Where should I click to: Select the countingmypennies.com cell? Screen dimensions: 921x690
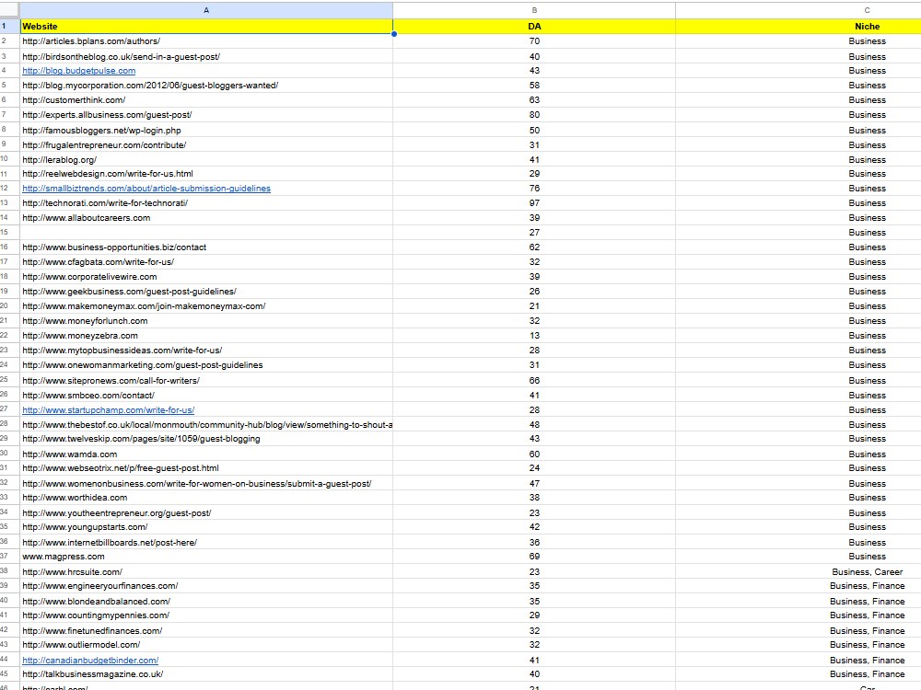[206, 615]
